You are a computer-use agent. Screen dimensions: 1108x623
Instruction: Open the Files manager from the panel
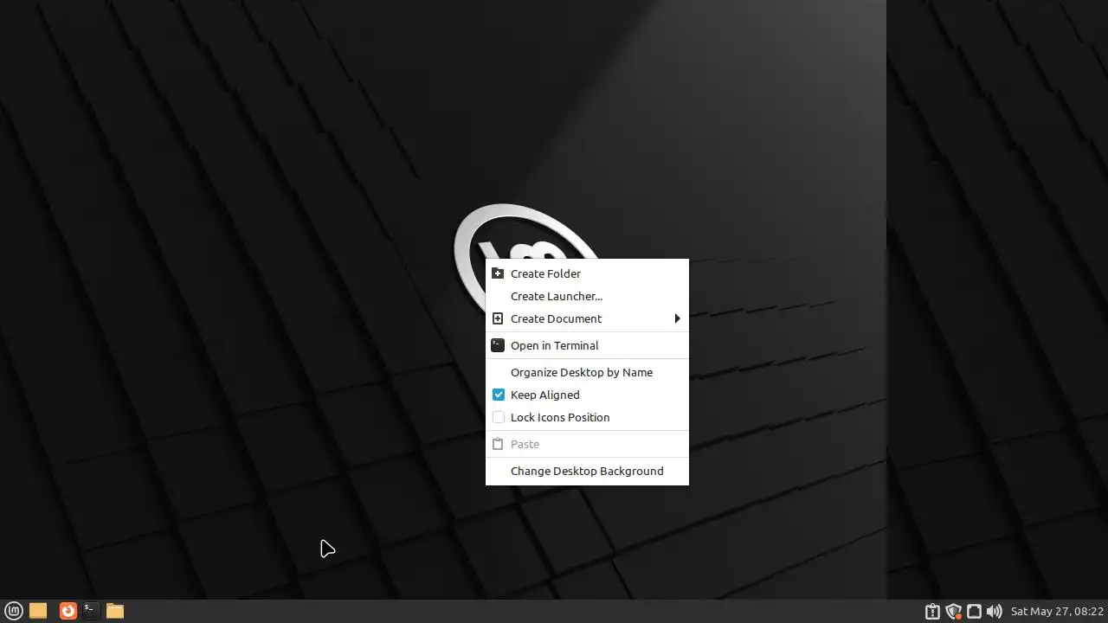[115, 611]
